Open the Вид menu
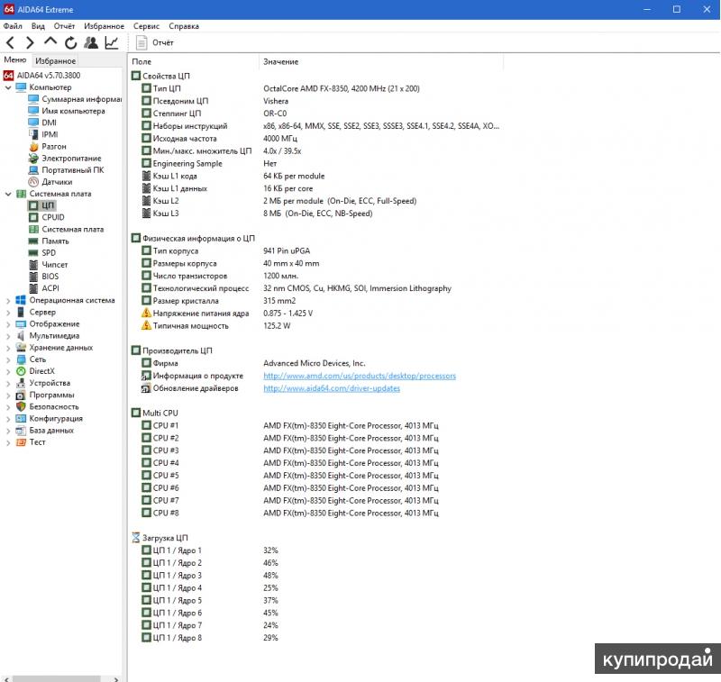Image resolution: width=721 pixels, height=682 pixels. click(x=38, y=26)
